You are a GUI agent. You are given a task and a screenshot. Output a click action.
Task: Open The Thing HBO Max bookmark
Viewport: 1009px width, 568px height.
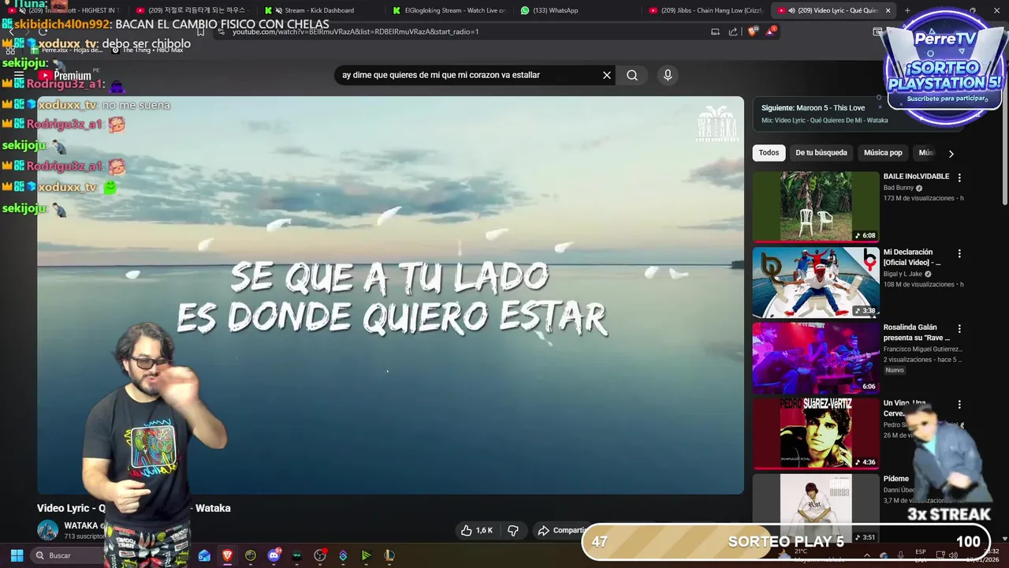[x=147, y=50]
